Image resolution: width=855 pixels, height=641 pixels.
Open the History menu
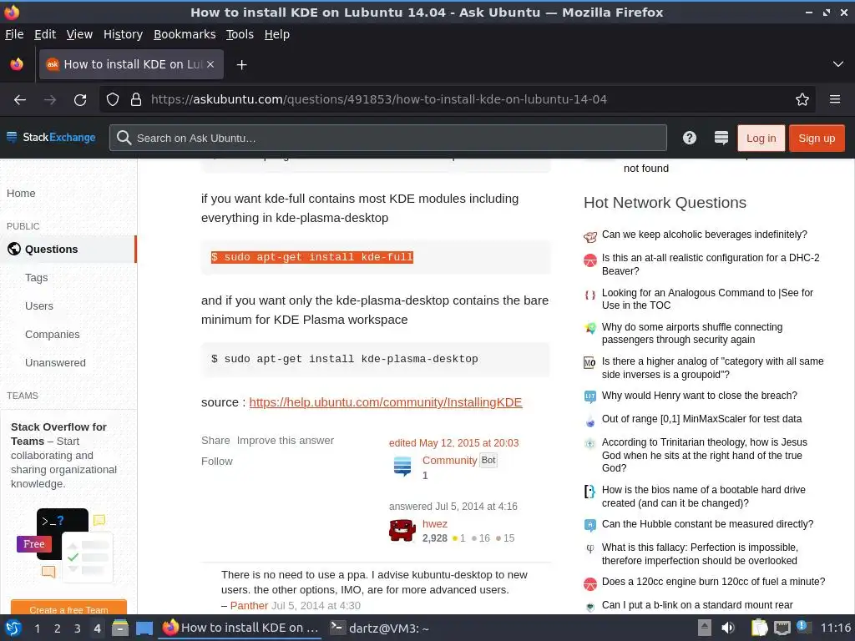(x=123, y=34)
